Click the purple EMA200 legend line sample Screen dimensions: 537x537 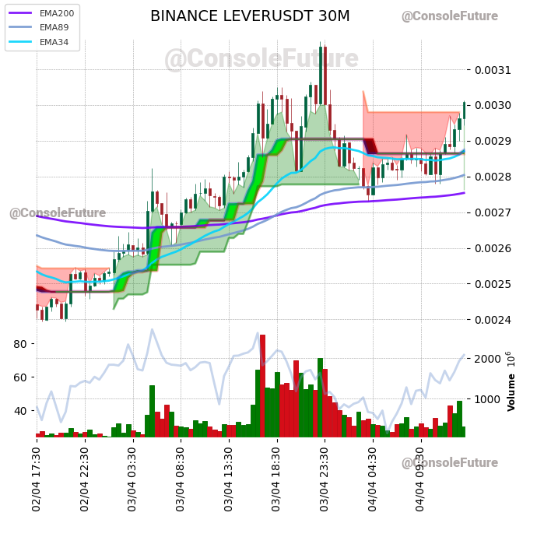[x=20, y=13]
